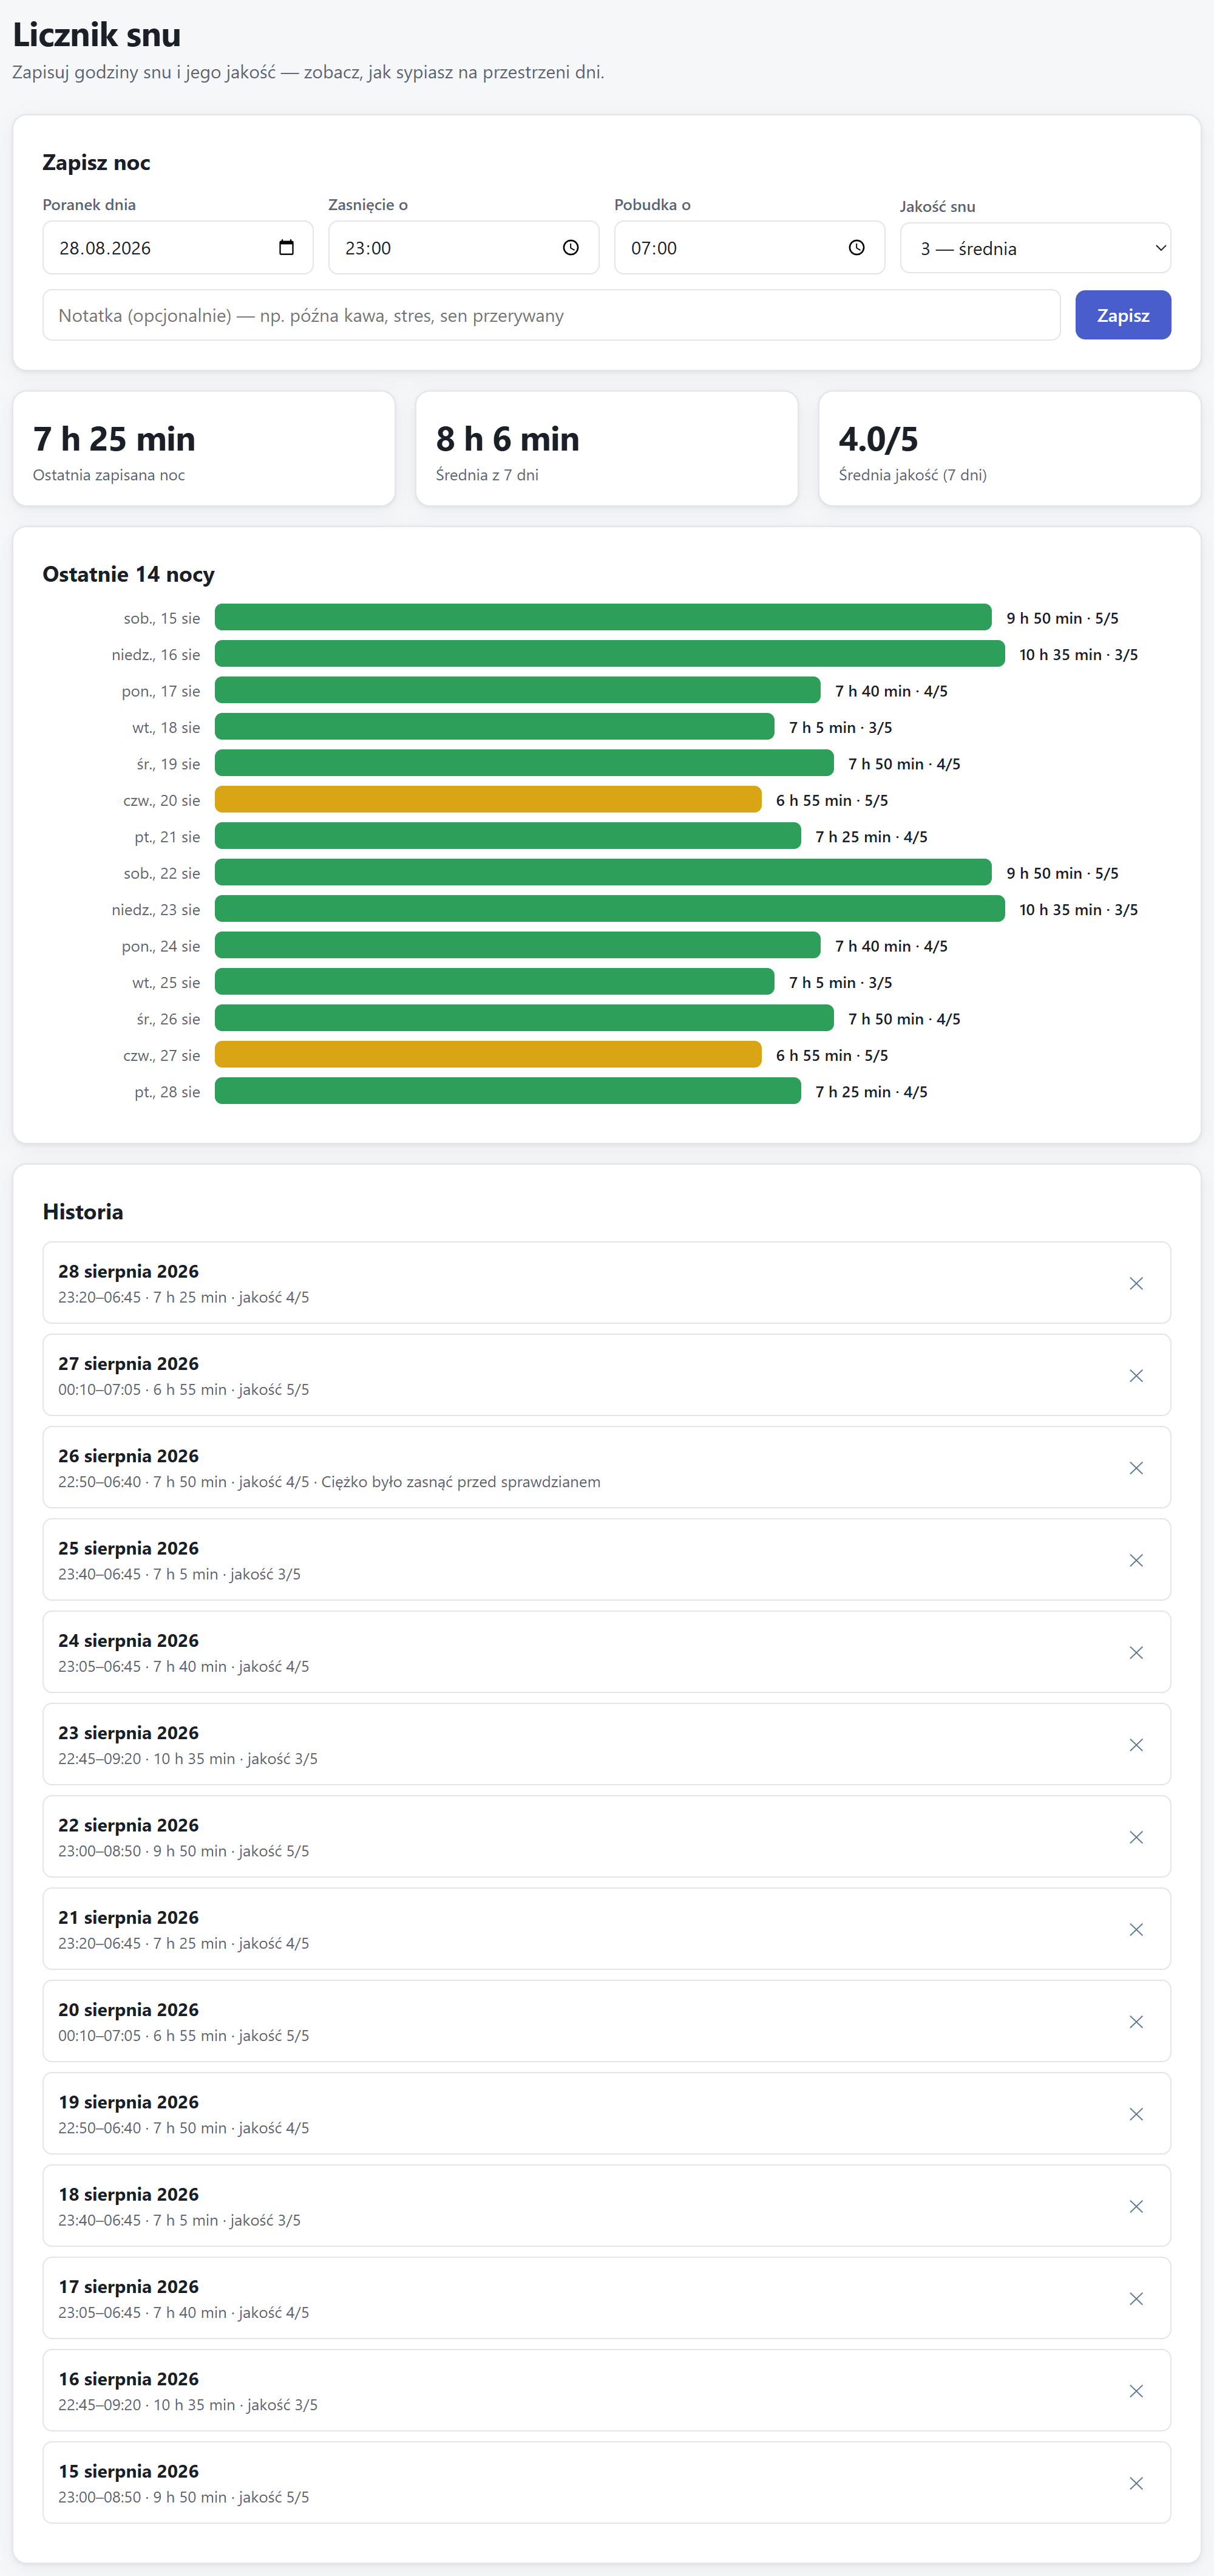Click the note 'Ciężko było zasnąć przed sprawdzianem'
Screen dimensions: 1214x2576
coord(461,1482)
